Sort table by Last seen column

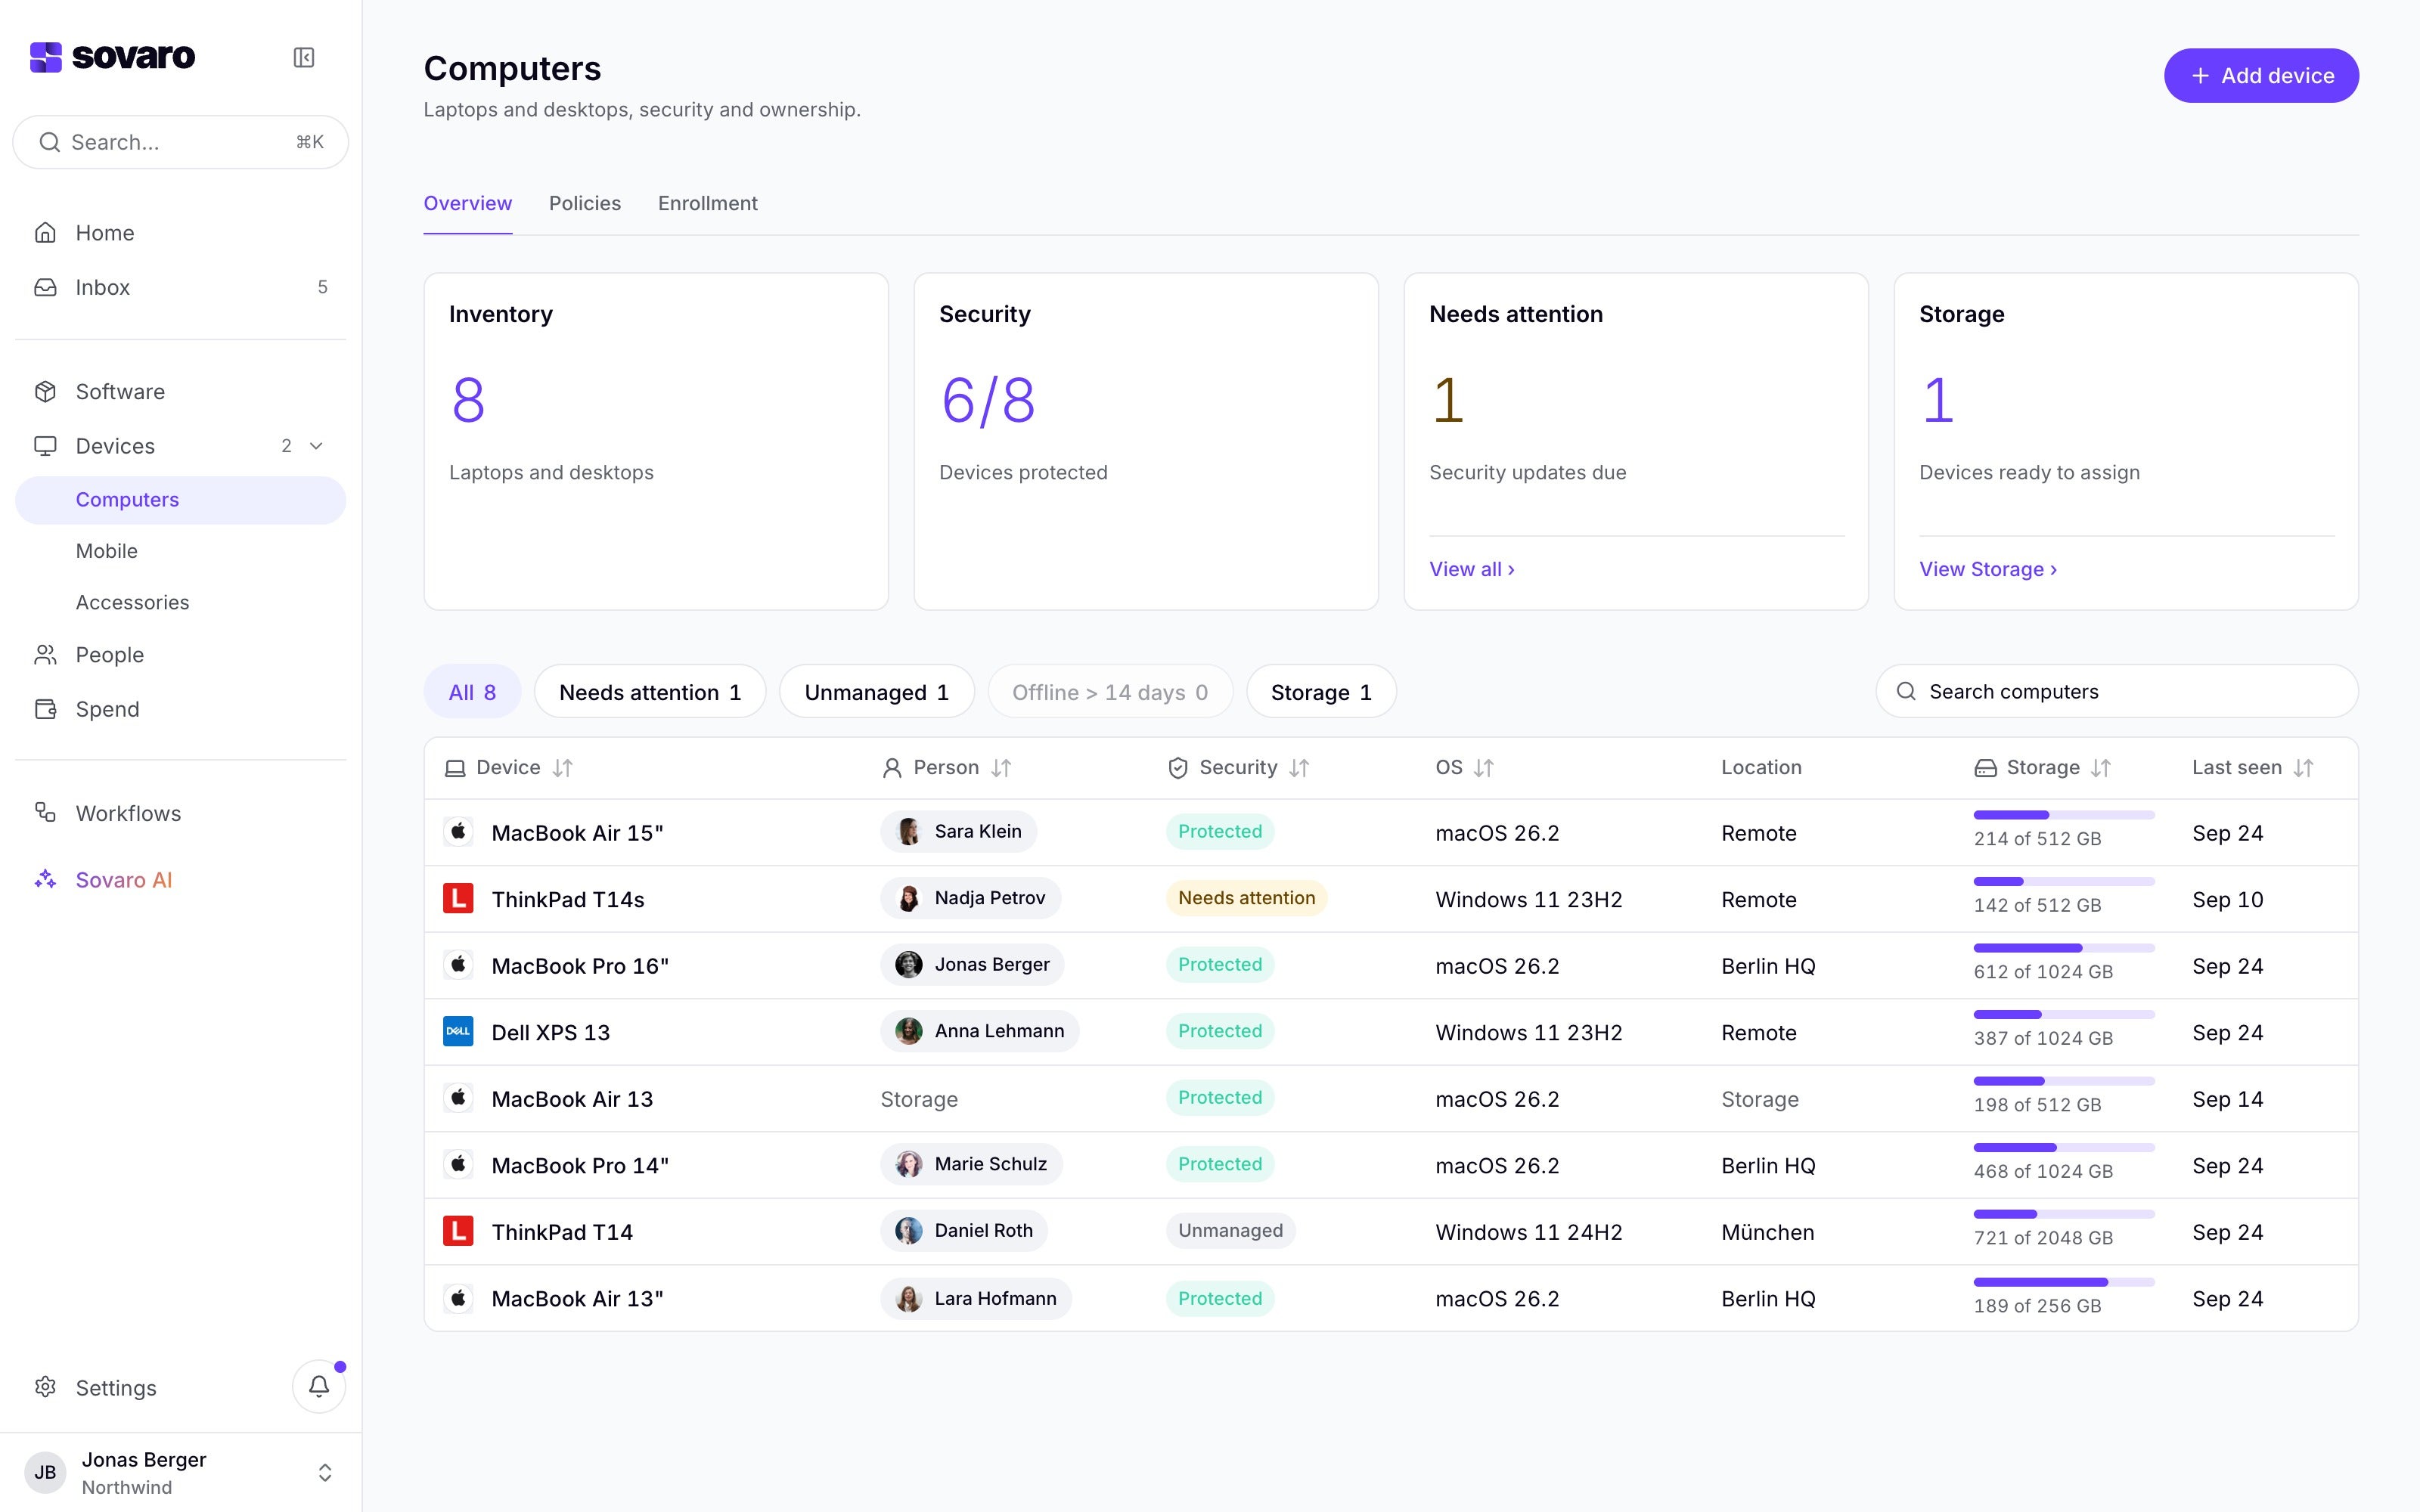pos(2304,768)
